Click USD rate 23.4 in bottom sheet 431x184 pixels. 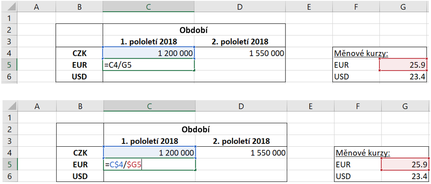click(405, 176)
